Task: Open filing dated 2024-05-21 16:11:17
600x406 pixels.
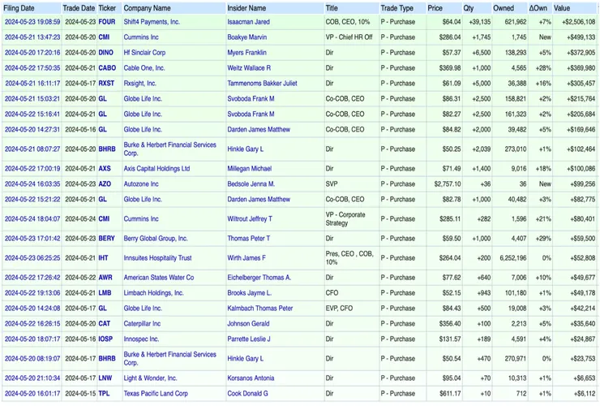Action: click(x=32, y=84)
